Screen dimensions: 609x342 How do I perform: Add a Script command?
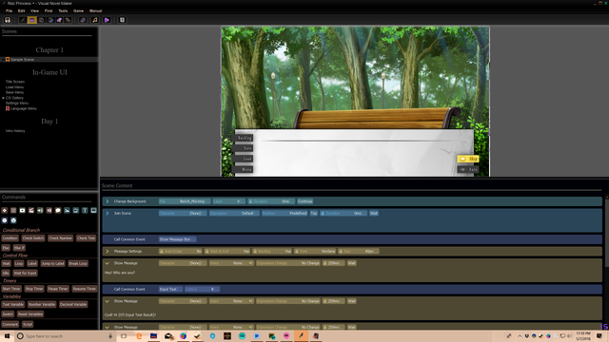[28, 324]
